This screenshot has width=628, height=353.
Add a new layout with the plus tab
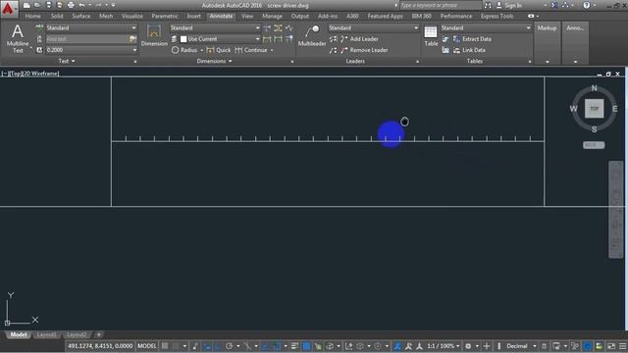[x=99, y=334]
